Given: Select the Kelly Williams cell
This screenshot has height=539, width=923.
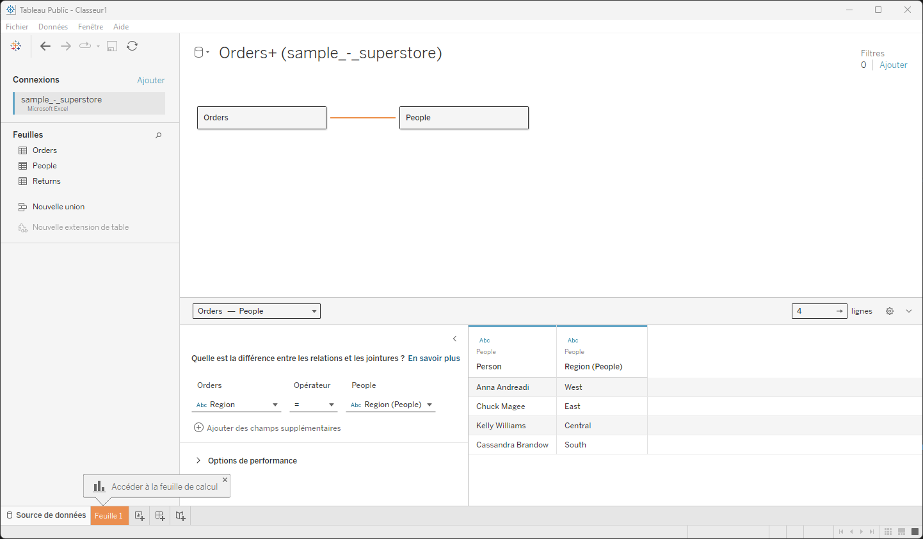Looking at the screenshot, I should pyautogui.click(x=512, y=426).
